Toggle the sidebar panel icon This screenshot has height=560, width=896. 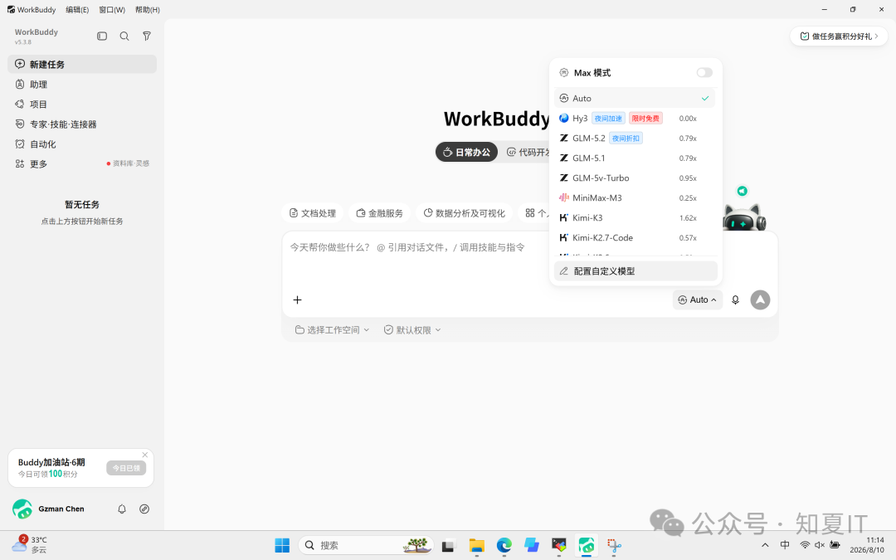pyautogui.click(x=102, y=36)
